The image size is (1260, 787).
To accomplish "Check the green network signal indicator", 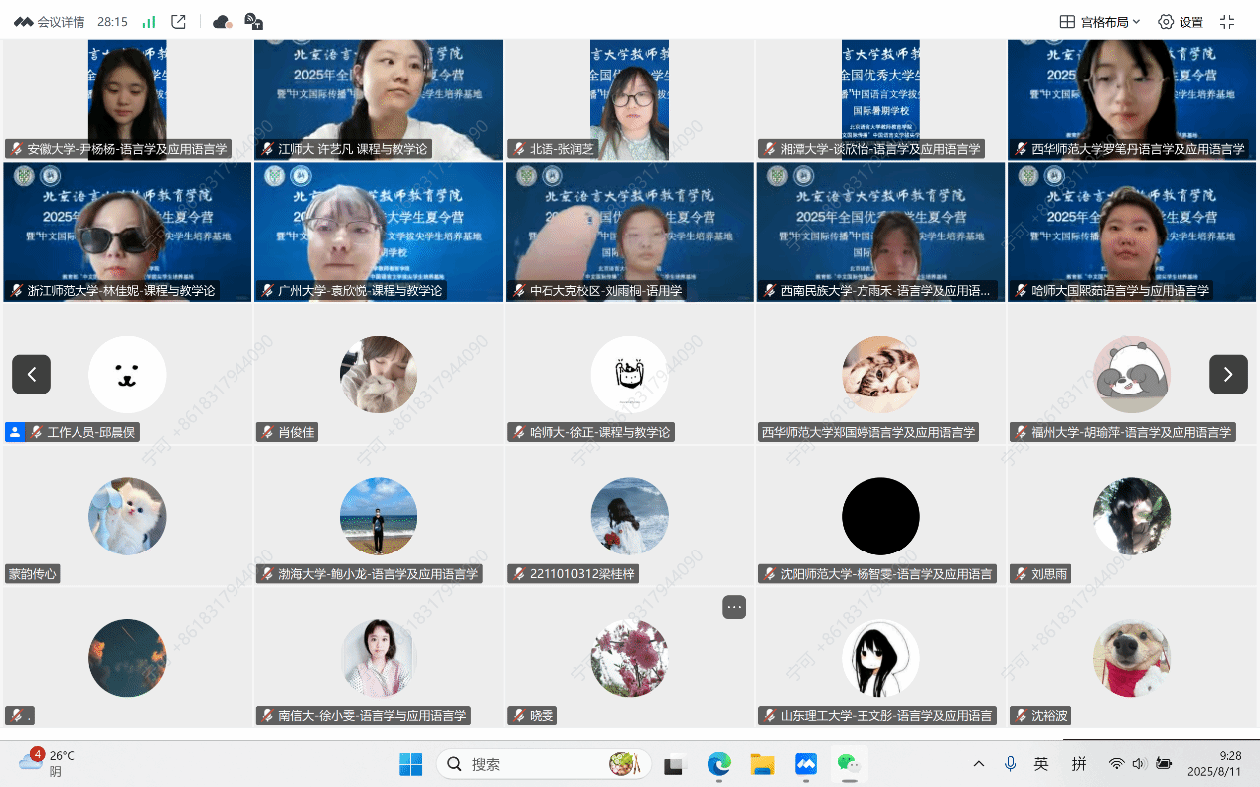I will 149,22.
